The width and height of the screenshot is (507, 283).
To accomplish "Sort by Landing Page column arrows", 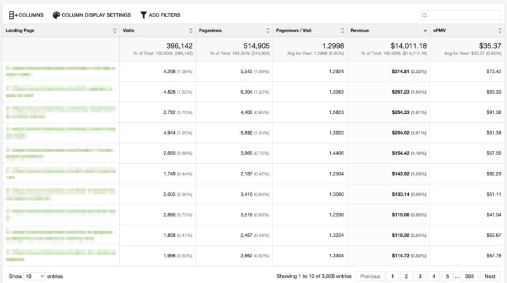I will (115, 30).
